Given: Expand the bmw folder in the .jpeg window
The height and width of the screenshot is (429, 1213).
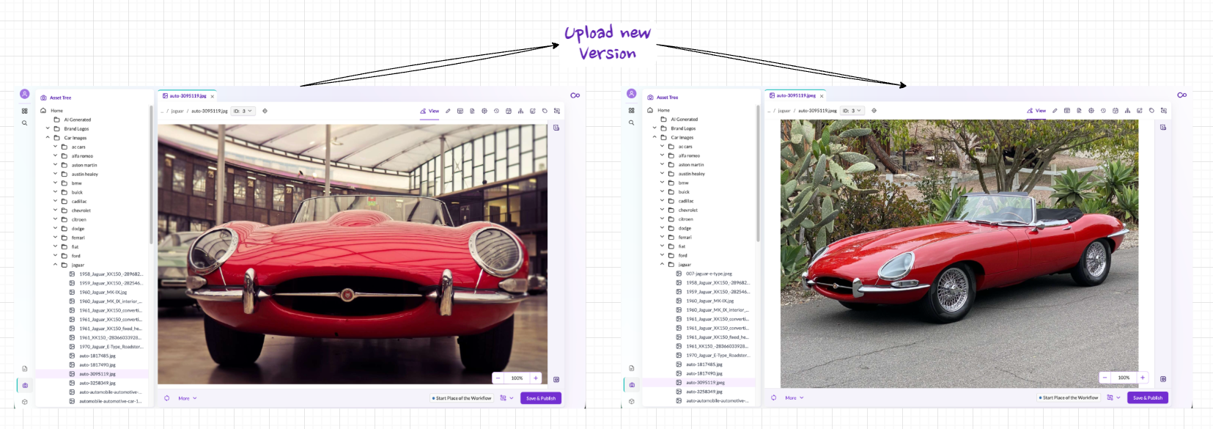Looking at the screenshot, I should coord(663,183).
